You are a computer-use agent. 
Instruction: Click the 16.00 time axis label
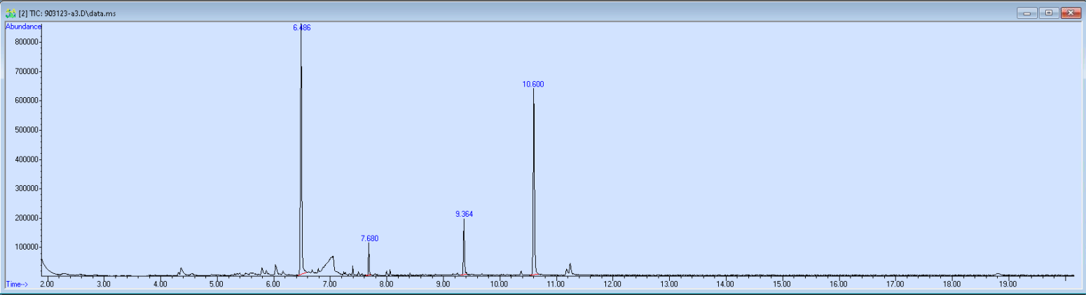pos(839,285)
